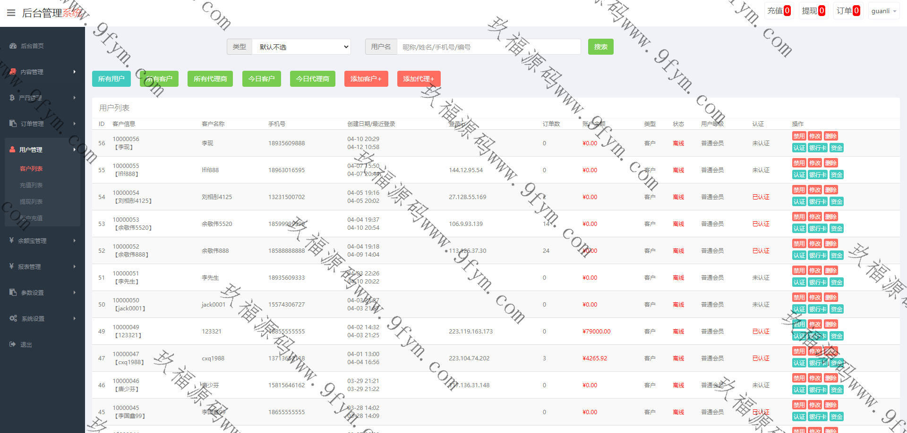Toggle 认证 status for user lflf888
This screenshot has width=907, height=433.
tap(799, 175)
